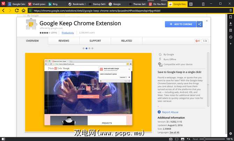The width and height of the screenshot is (234, 141).
Task: Switch to the Vivaldi powered tab
Action: pos(37,4)
